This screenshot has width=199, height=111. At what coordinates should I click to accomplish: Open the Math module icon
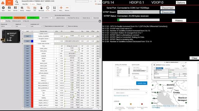[54, 8]
